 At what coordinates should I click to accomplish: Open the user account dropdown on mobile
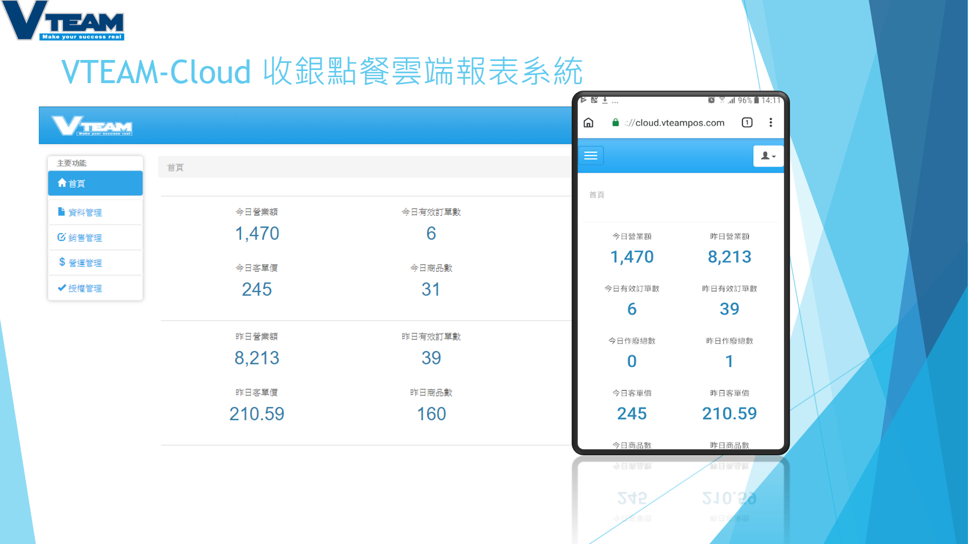[x=768, y=156]
